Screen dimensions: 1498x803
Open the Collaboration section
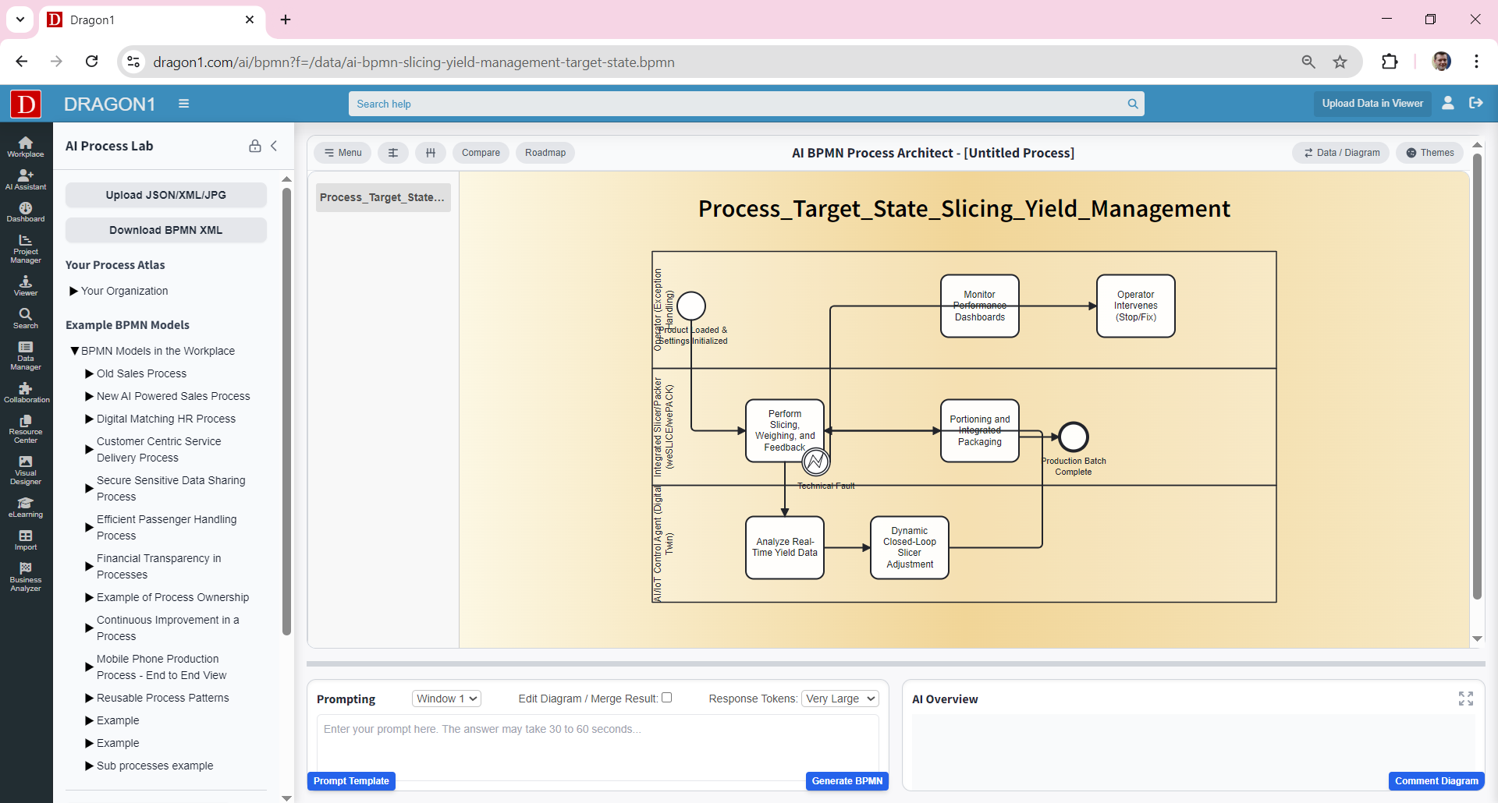[26, 392]
